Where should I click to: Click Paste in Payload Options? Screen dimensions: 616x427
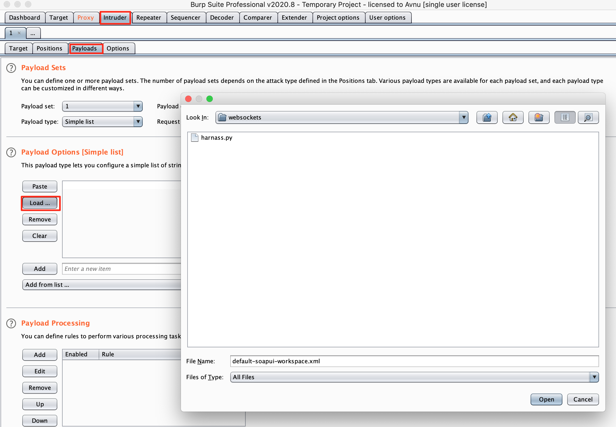[x=40, y=187]
